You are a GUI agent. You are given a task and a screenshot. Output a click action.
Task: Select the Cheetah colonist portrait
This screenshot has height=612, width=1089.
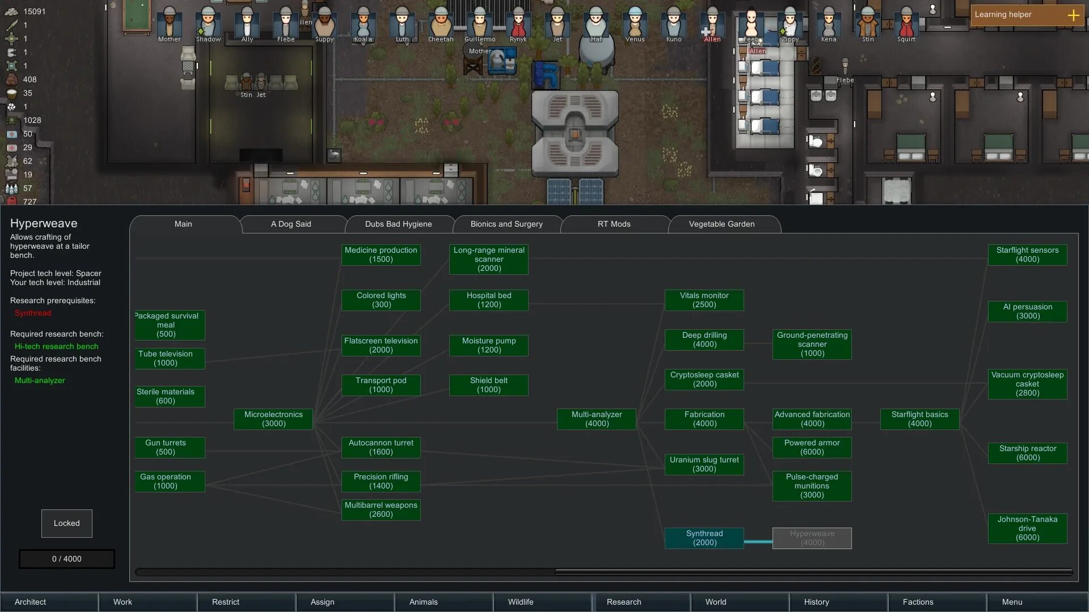click(x=441, y=24)
